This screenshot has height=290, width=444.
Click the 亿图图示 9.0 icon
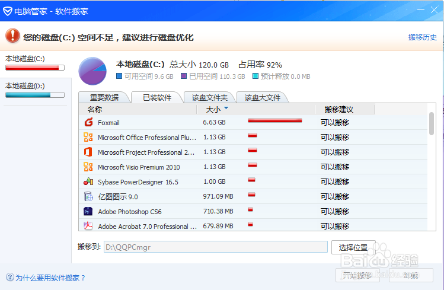88,196
